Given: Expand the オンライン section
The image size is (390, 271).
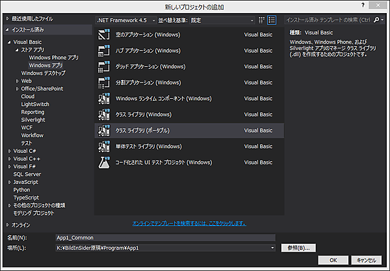Looking at the screenshot, I should pos(8,225).
